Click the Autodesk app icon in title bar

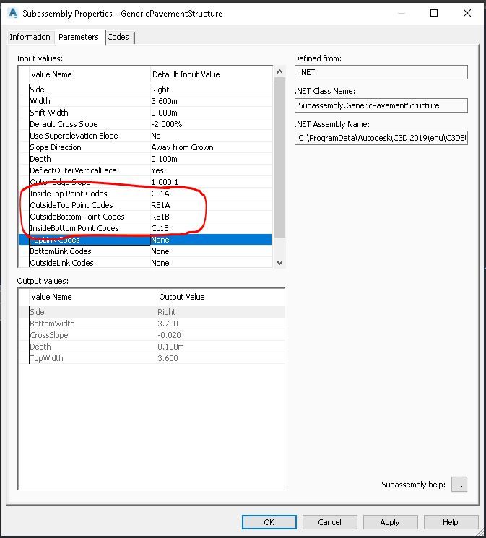point(13,14)
